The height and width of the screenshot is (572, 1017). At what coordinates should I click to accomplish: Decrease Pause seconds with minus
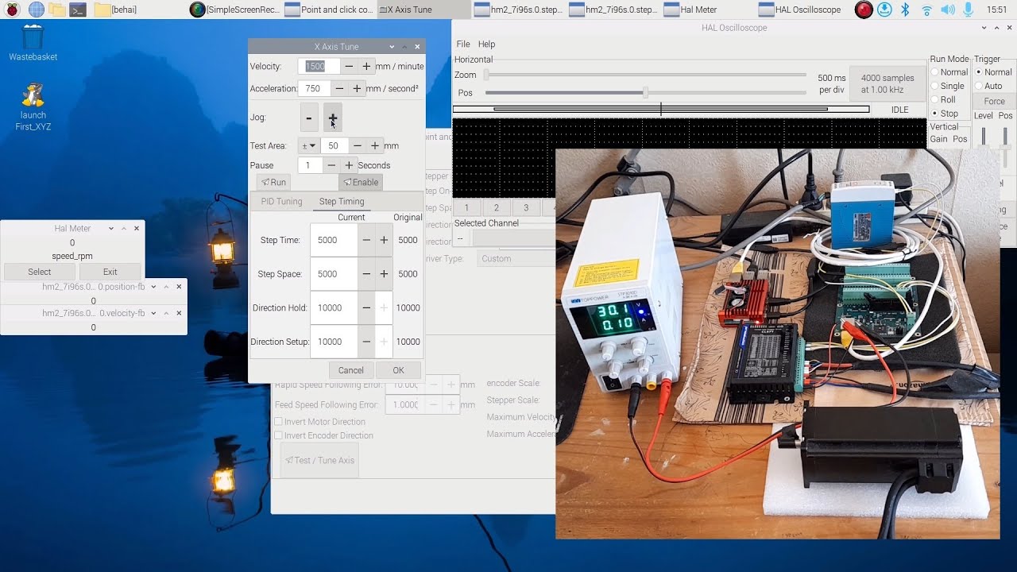[331, 165]
